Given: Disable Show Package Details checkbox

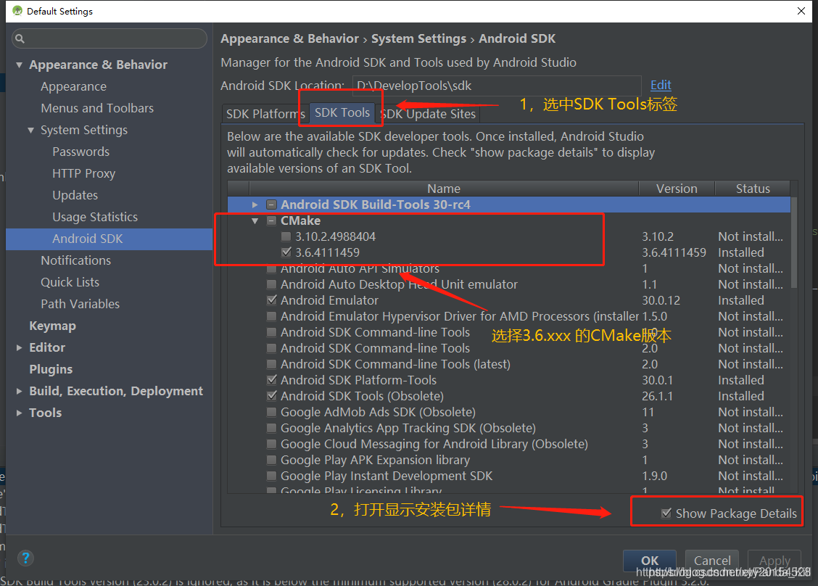Looking at the screenshot, I should [x=666, y=513].
